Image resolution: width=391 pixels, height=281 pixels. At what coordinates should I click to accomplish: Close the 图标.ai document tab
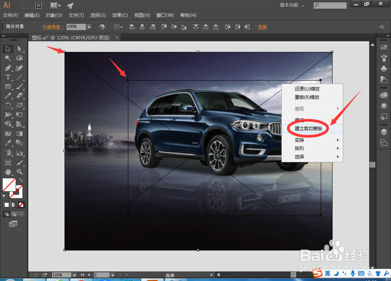click(117, 38)
